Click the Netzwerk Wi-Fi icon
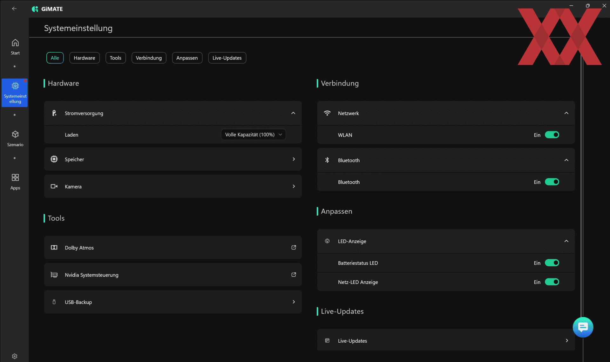 [327, 113]
